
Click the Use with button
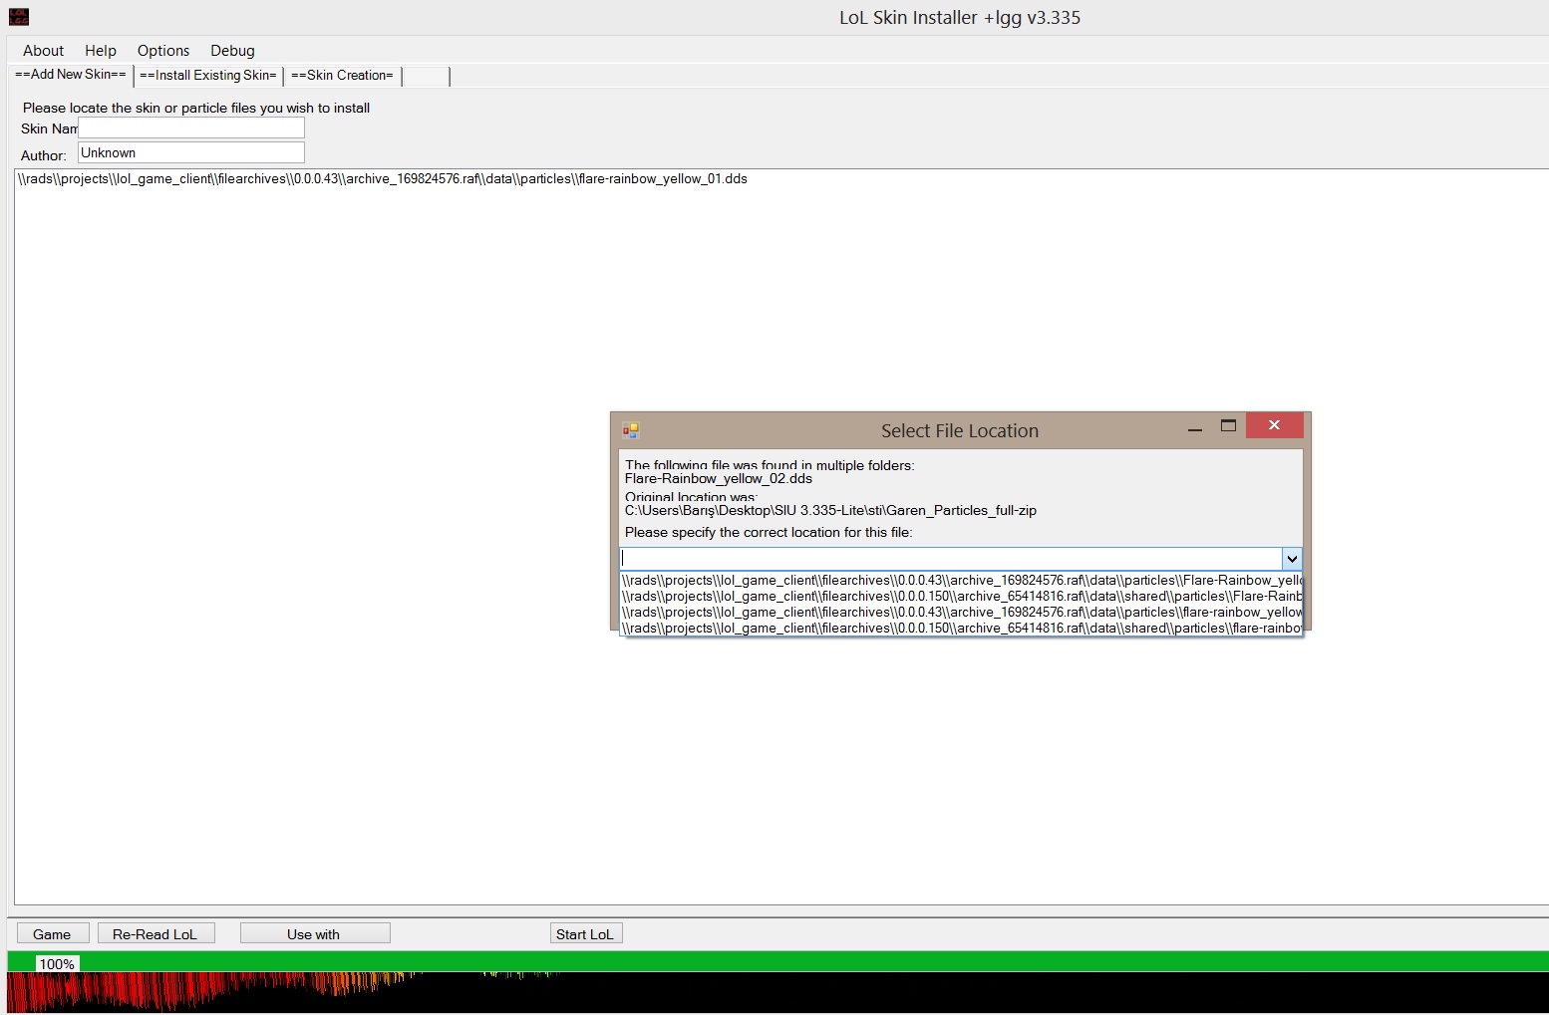[x=315, y=933]
